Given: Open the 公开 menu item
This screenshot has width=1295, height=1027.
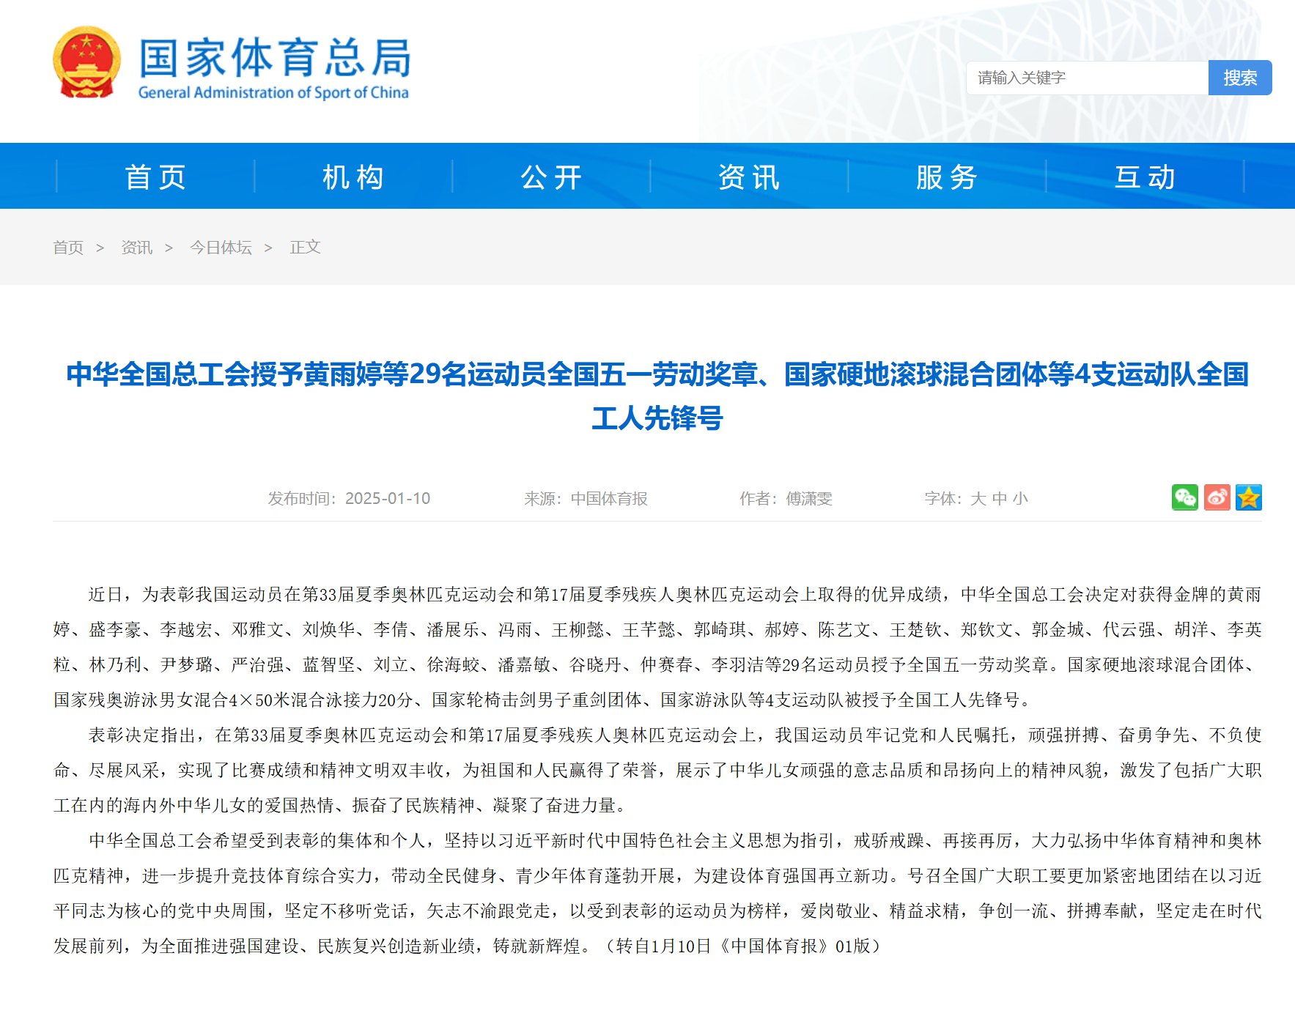Looking at the screenshot, I should click(550, 176).
